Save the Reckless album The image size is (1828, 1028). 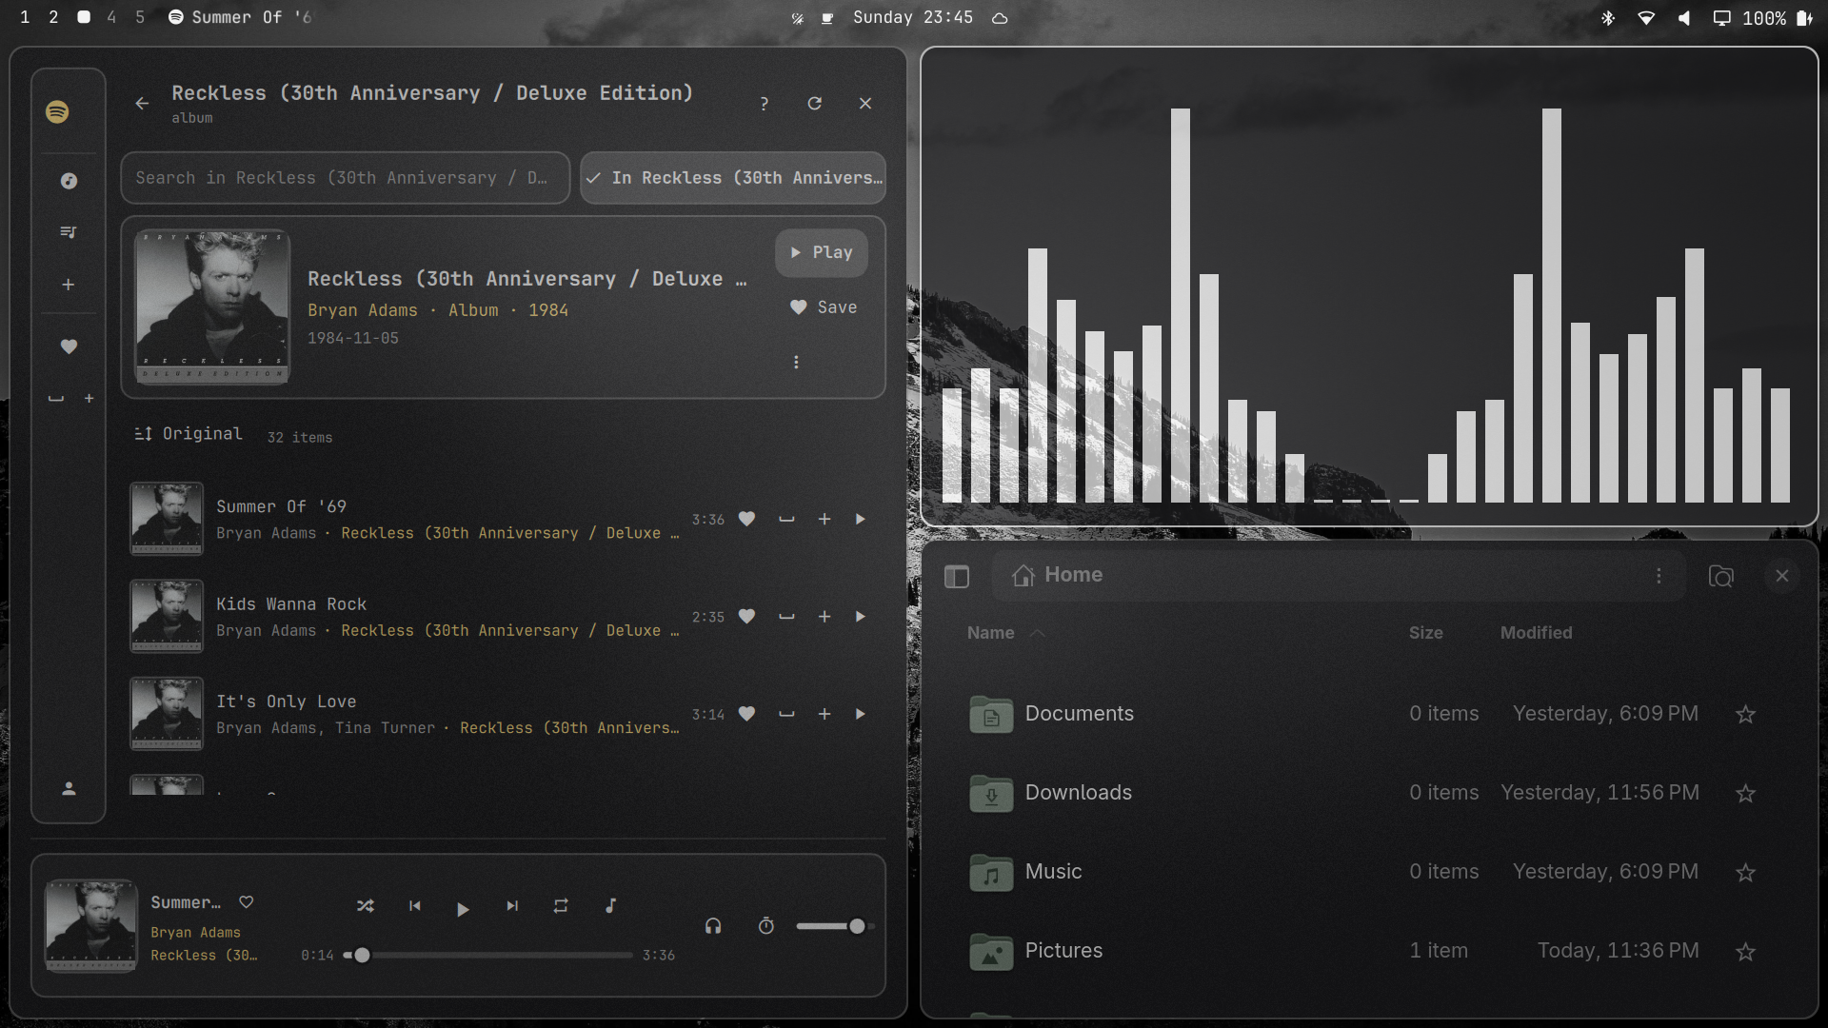pyautogui.click(x=824, y=307)
